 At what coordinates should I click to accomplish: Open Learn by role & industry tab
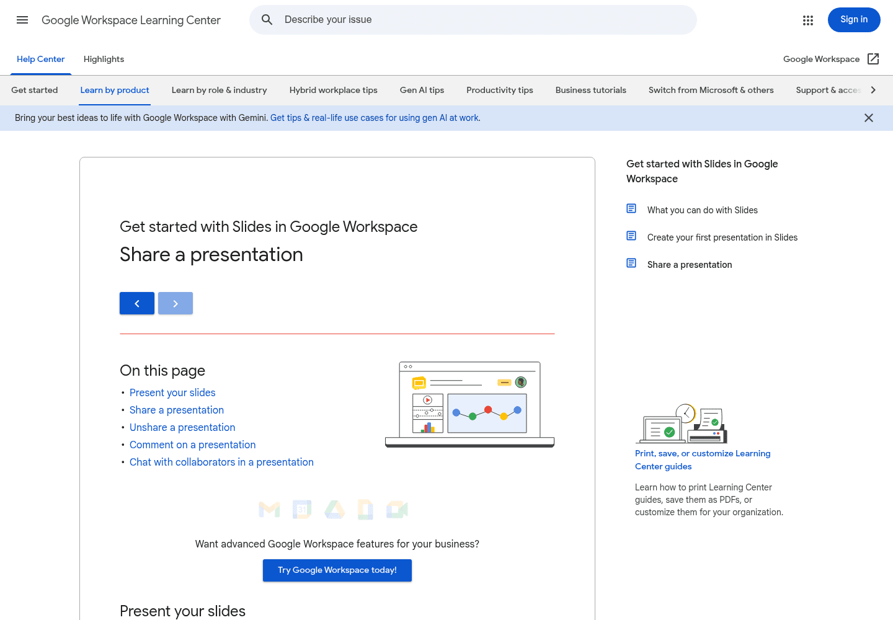[x=219, y=90]
